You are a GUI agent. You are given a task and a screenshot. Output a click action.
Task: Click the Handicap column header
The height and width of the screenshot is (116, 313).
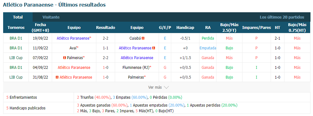coord(185,28)
